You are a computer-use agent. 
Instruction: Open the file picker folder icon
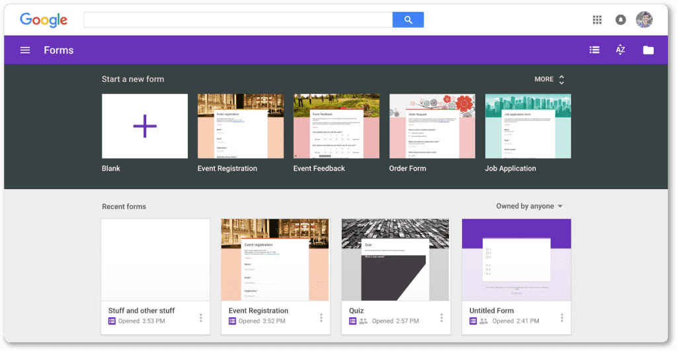coord(648,50)
